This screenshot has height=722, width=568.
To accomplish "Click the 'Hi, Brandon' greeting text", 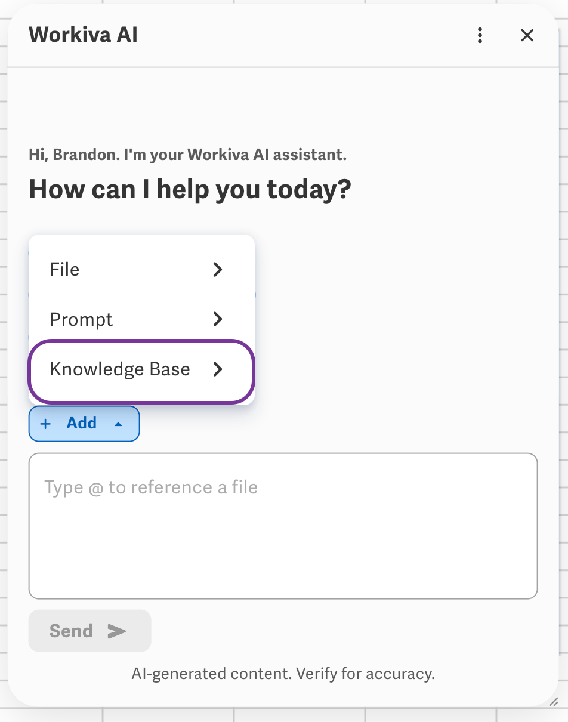I will 187,155.
